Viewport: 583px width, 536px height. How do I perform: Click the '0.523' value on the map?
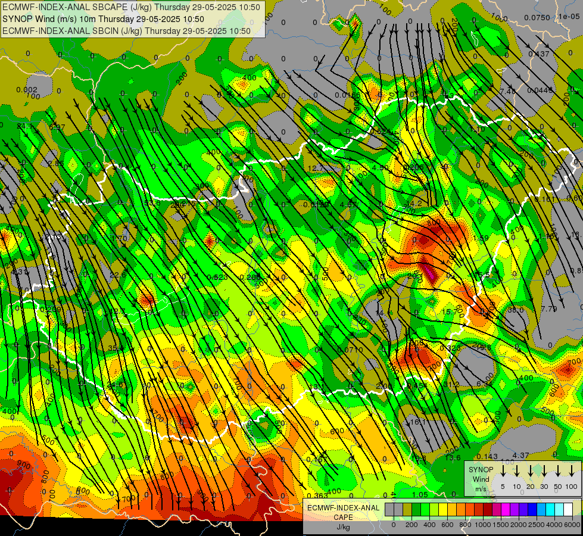(x=217, y=277)
